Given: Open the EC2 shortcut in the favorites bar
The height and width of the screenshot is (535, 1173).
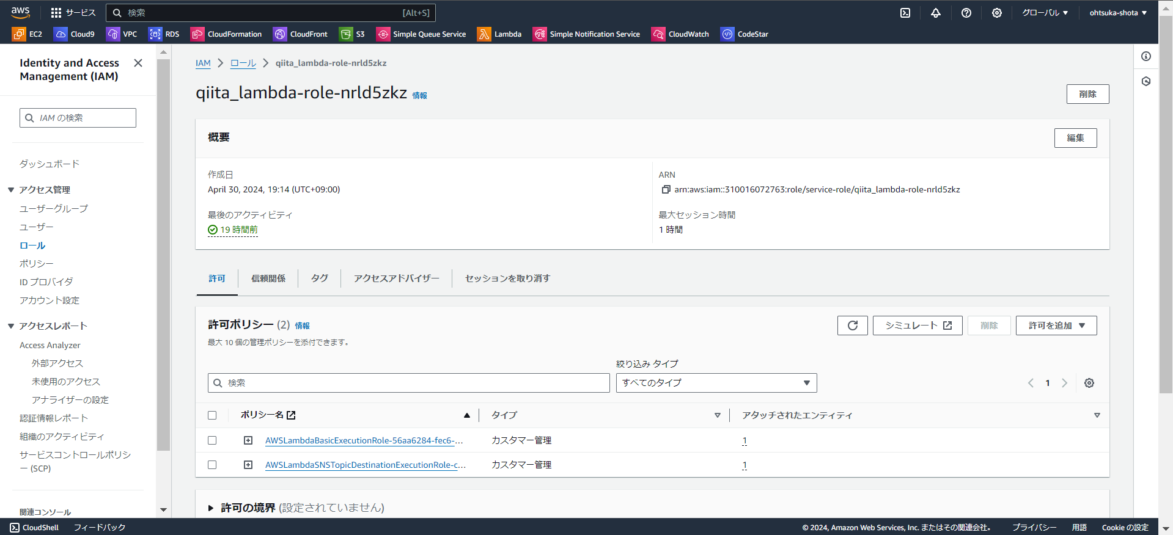Looking at the screenshot, I should [x=28, y=34].
